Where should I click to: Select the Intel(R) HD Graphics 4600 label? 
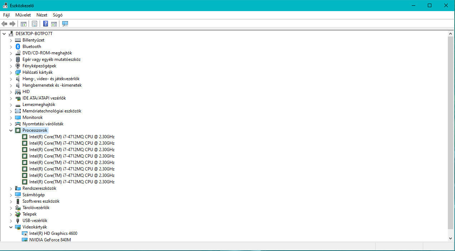pyautogui.click(x=53, y=233)
